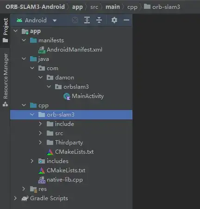Click the MainActivity Kotlin class icon
The height and width of the screenshot is (209, 200).
tap(67, 96)
